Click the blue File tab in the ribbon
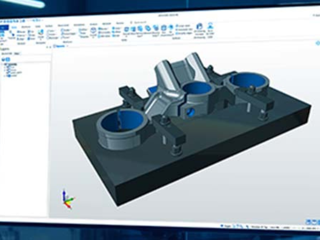This screenshot has height=240, width=320. point(3,28)
